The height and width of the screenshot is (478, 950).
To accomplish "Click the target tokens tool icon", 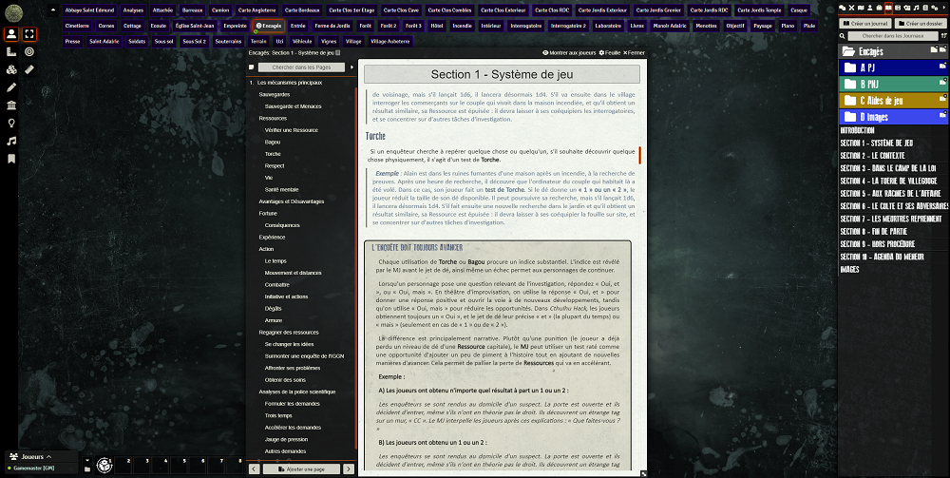I will point(29,51).
